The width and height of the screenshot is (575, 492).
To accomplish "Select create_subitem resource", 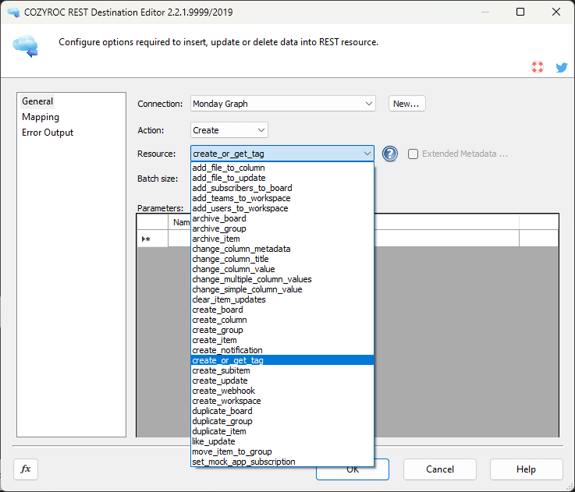I will [282, 370].
